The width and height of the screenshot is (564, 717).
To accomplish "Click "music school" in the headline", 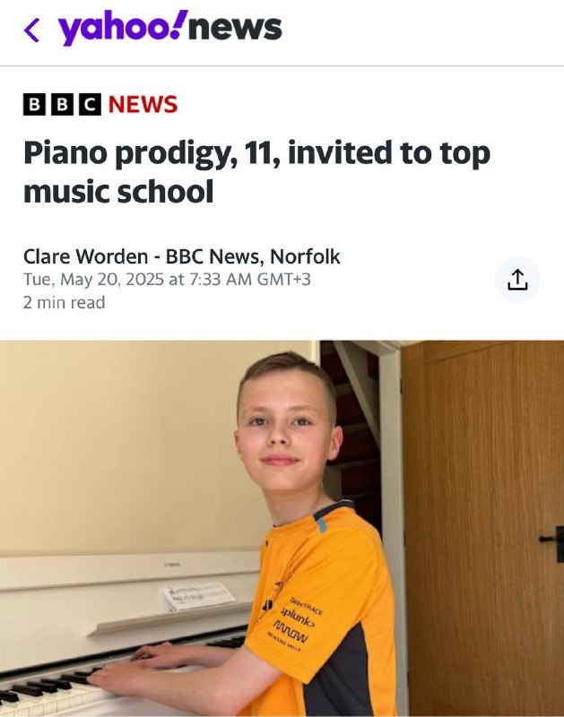I will (x=118, y=192).
